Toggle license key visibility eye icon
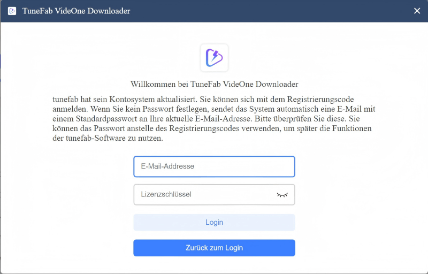The height and width of the screenshot is (274, 428). coord(282,195)
